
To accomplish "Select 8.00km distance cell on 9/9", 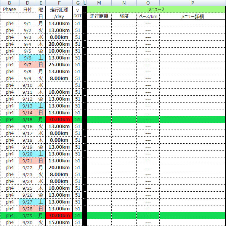I will click(x=59, y=79).
